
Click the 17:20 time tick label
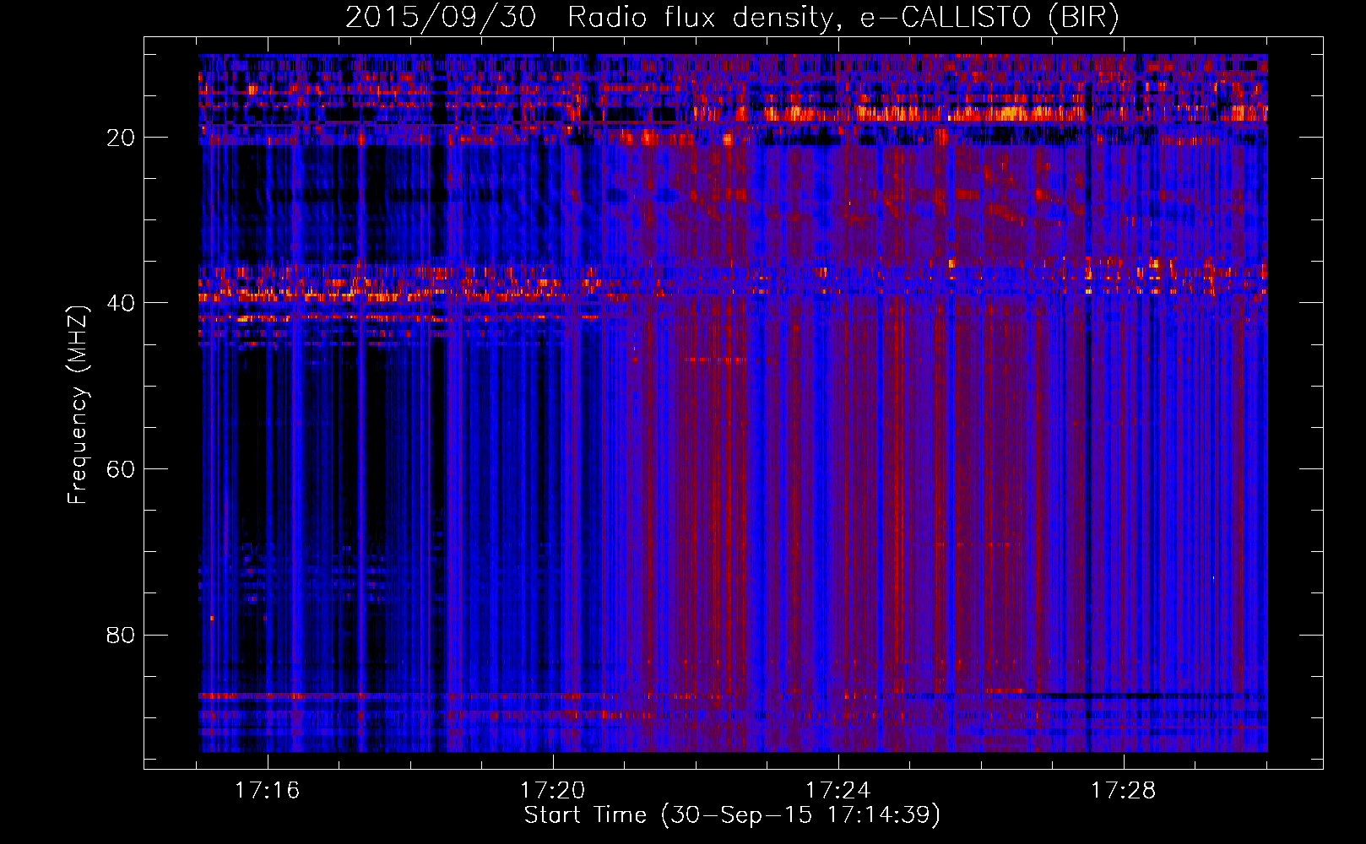(553, 791)
